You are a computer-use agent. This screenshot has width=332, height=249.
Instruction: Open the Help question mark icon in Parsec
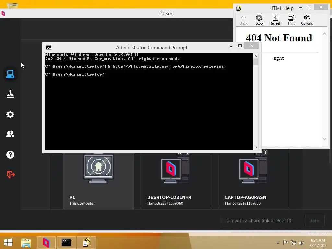10,155
